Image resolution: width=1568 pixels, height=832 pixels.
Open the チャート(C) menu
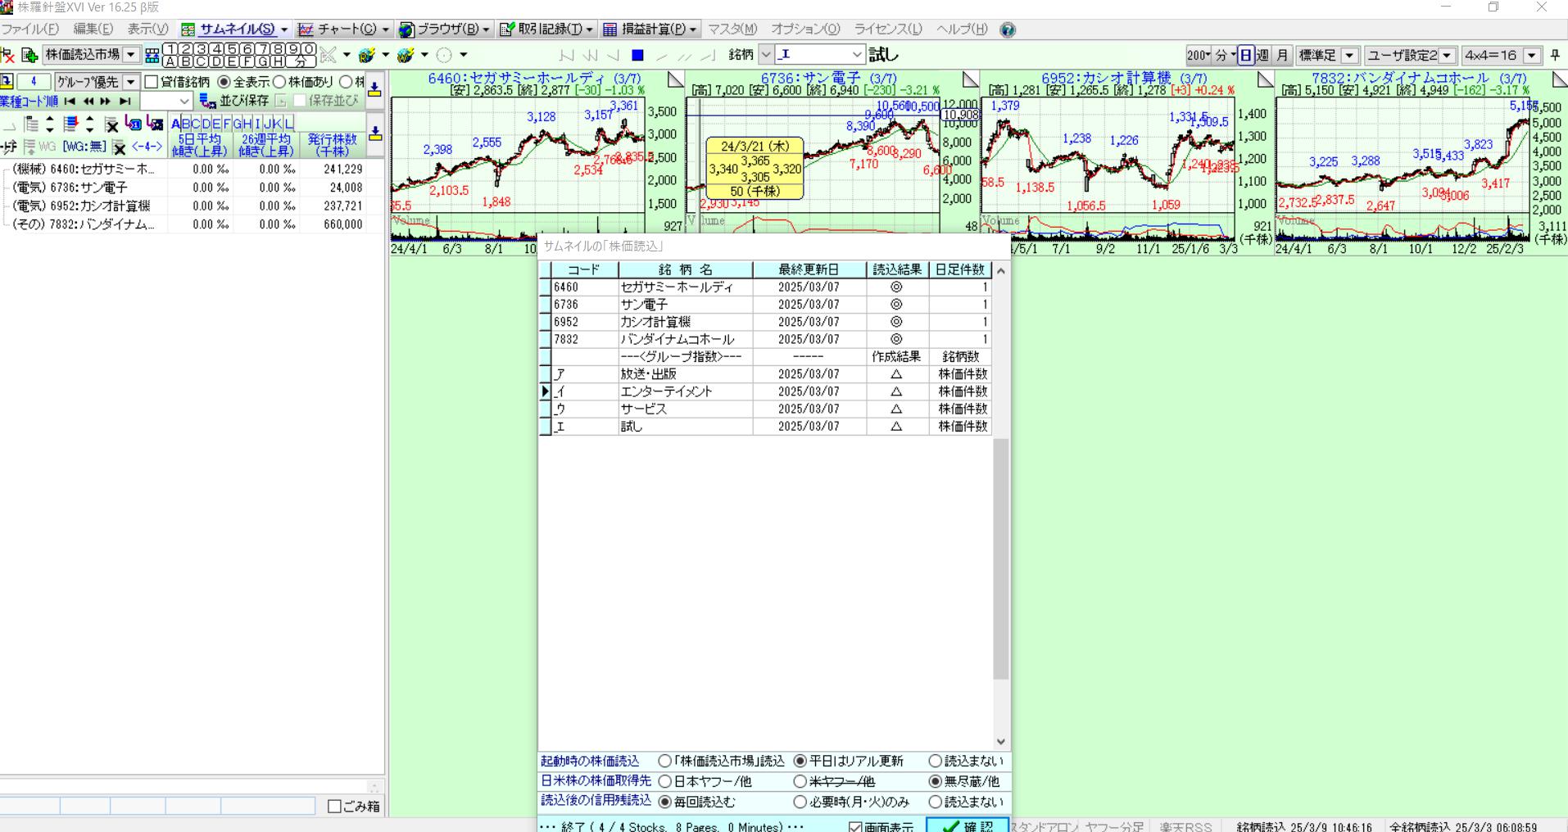(x=343, y=29)
